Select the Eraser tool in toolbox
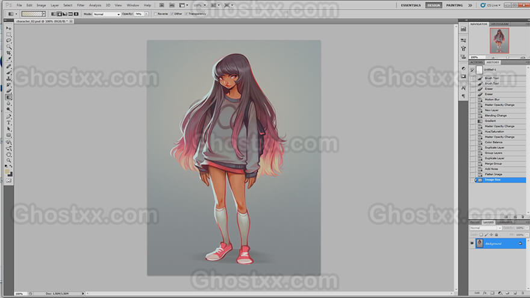The height and width of the screenshot is (298, 530). click(x=8, y=91)
